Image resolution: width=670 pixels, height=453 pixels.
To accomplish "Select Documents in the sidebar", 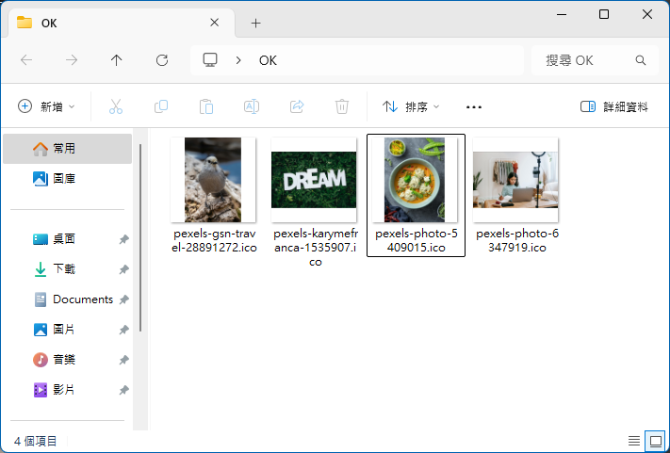I will pos(82,299).
